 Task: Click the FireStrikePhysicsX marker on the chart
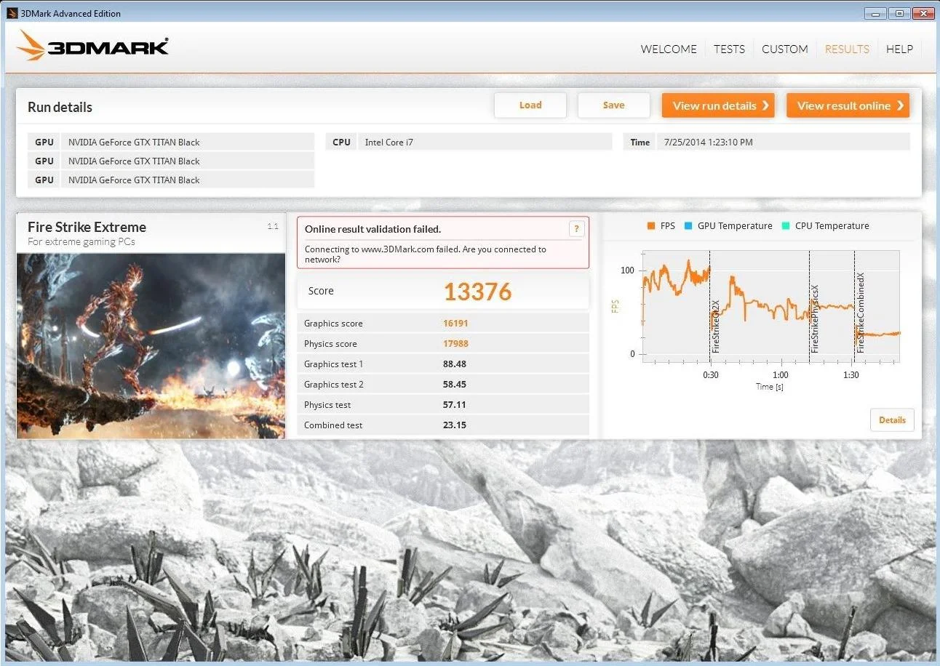(x=815, y=318)
